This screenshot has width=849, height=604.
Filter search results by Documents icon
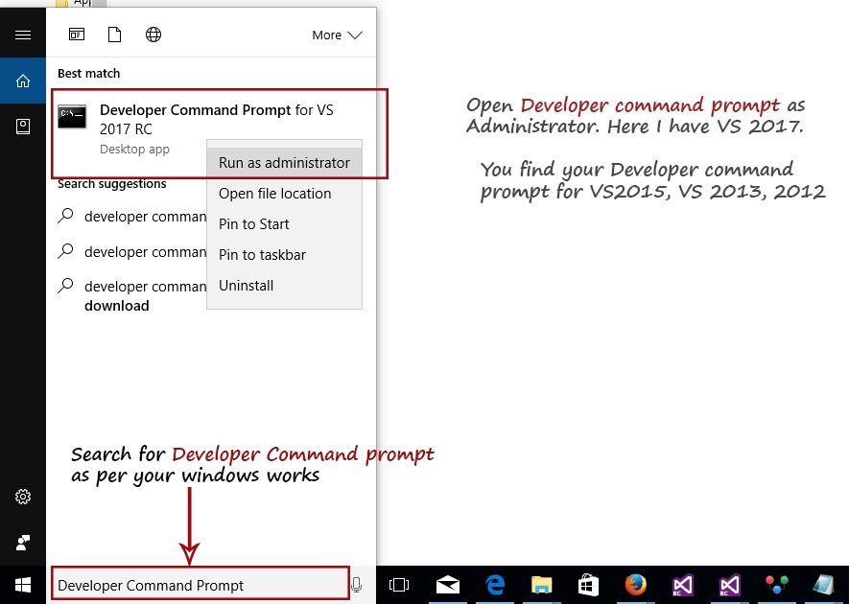(x=114, y=35)
